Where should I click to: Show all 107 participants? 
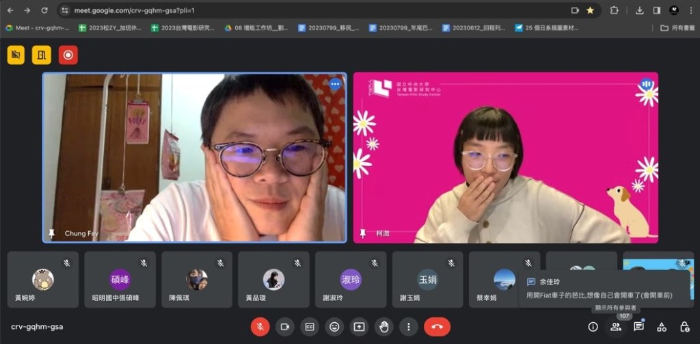[x=616, y=327]
